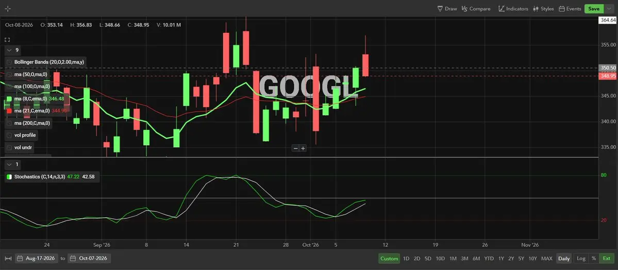Switch to the YTD range
The image size is (618, 270).
[489, 259]
